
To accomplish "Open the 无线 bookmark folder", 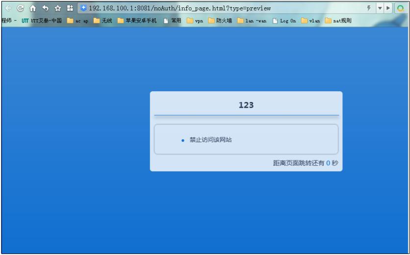I will (103, 21).
